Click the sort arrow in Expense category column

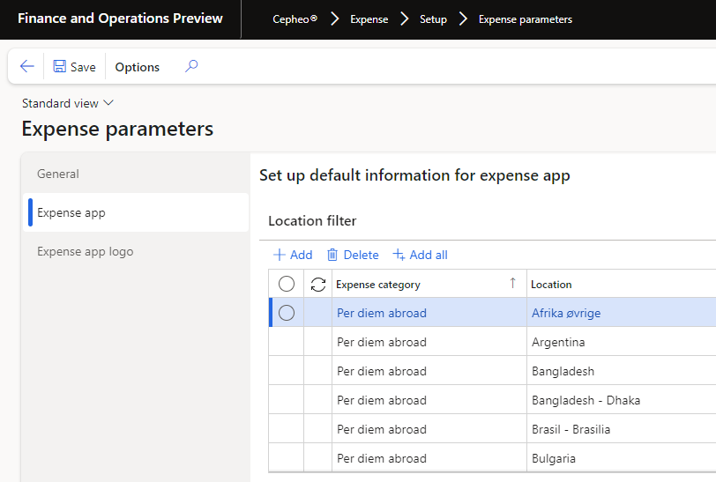(512, 283)
